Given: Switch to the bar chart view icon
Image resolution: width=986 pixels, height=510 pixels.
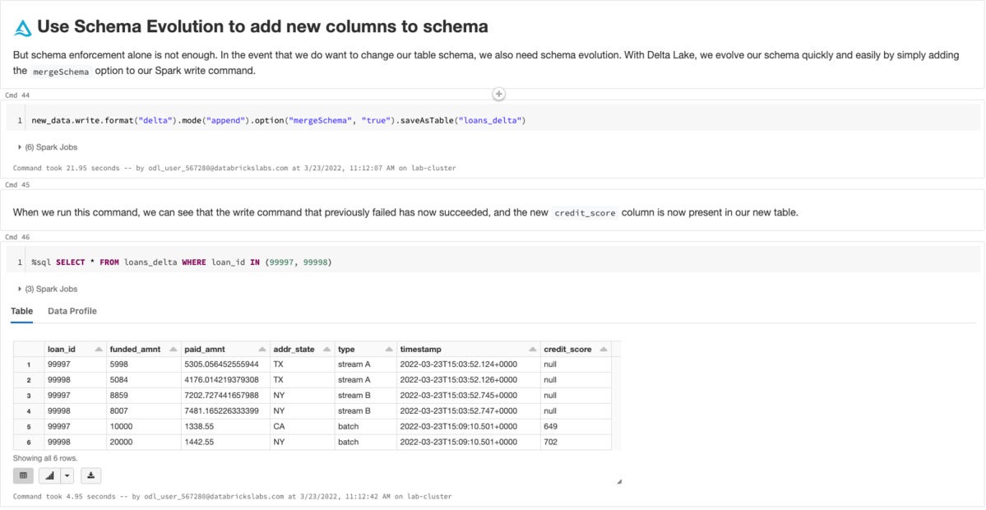Looking at the screenshot, I should point(49,475).
